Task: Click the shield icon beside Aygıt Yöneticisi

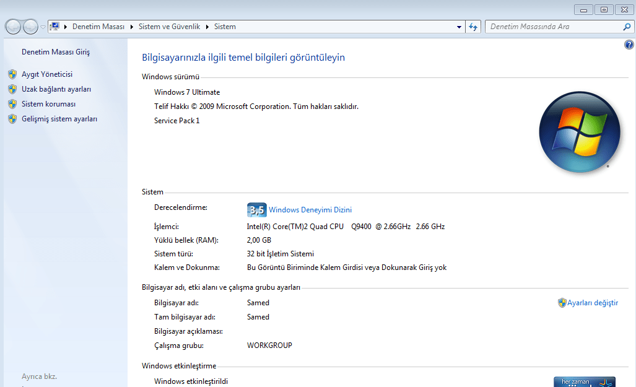Action: (x=12, y=74)
